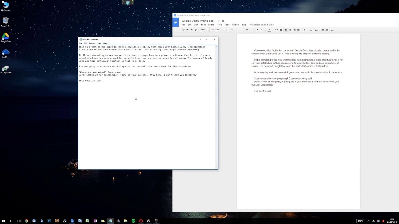This screenshot has height=224, width=399.
Task: Click the Redo arrow in Google Docs
Action: coord(191,30)
